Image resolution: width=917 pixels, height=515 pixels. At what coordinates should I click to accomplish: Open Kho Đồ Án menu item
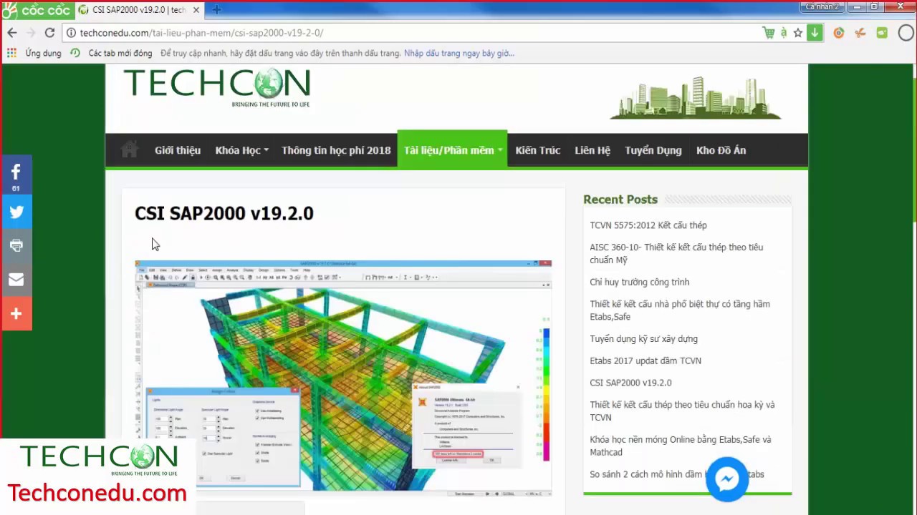tap(721, 150)
